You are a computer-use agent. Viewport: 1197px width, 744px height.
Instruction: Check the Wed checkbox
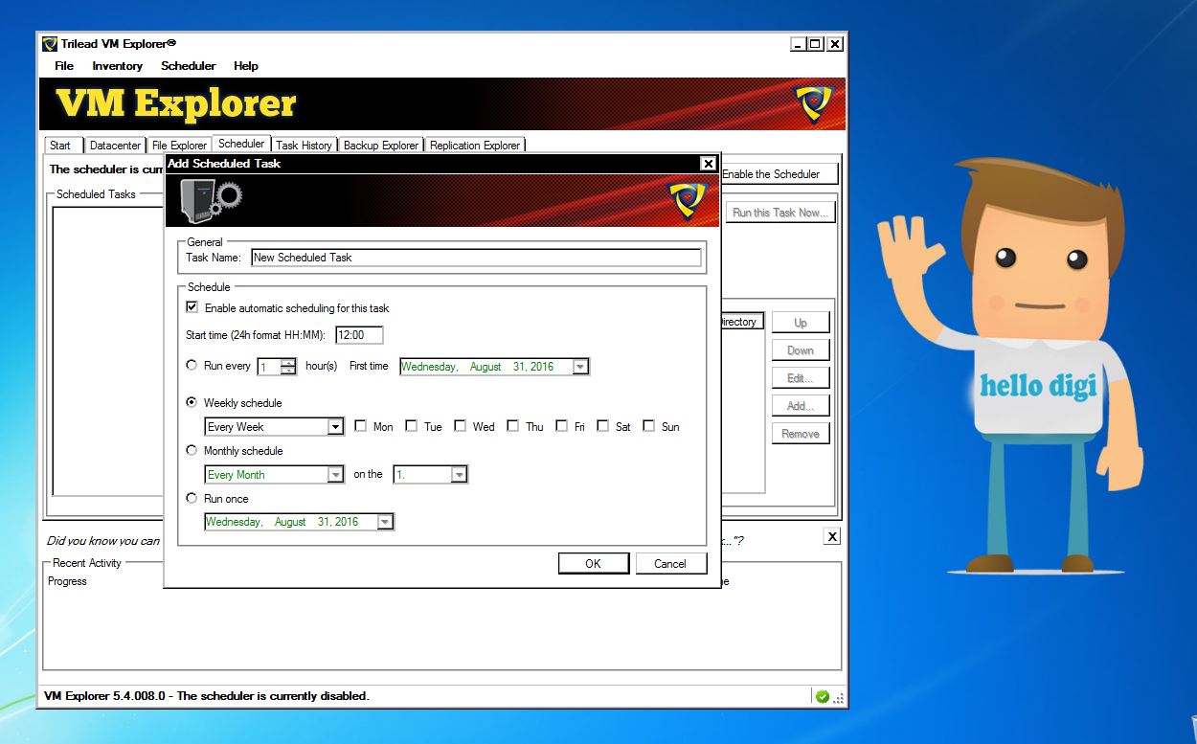coord(460,426)
